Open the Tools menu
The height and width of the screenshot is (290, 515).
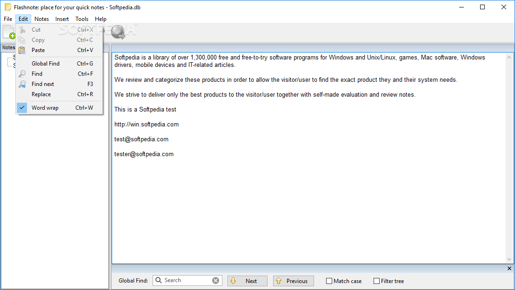coord(82,19)
